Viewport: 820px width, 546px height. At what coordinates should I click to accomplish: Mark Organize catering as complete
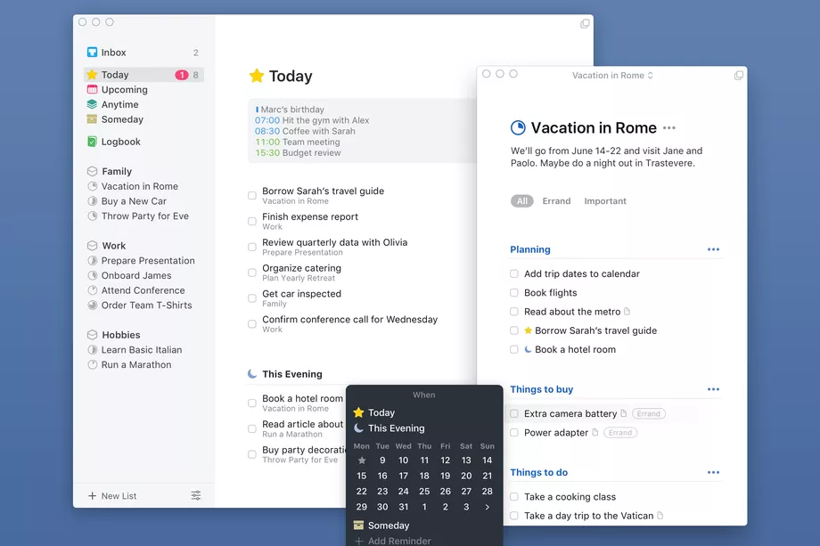[252, 273]
